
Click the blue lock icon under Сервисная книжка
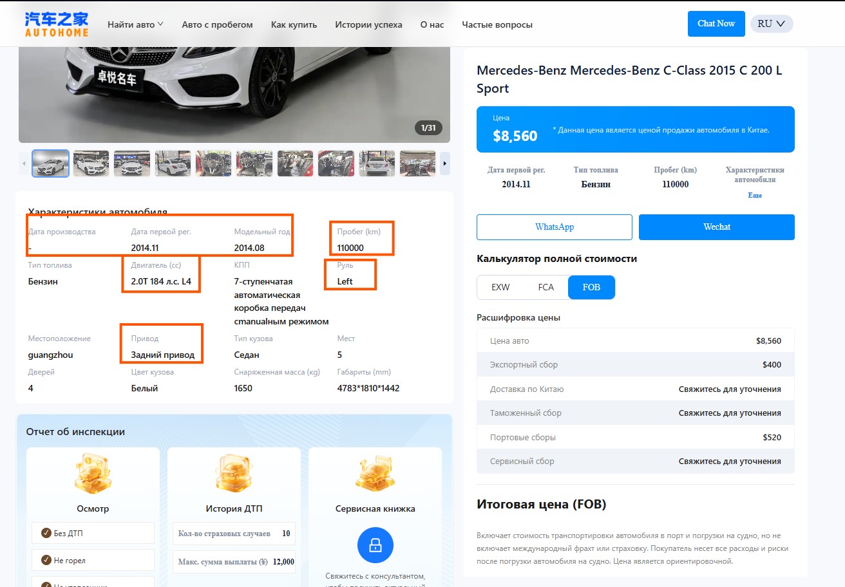coord(375,546)
